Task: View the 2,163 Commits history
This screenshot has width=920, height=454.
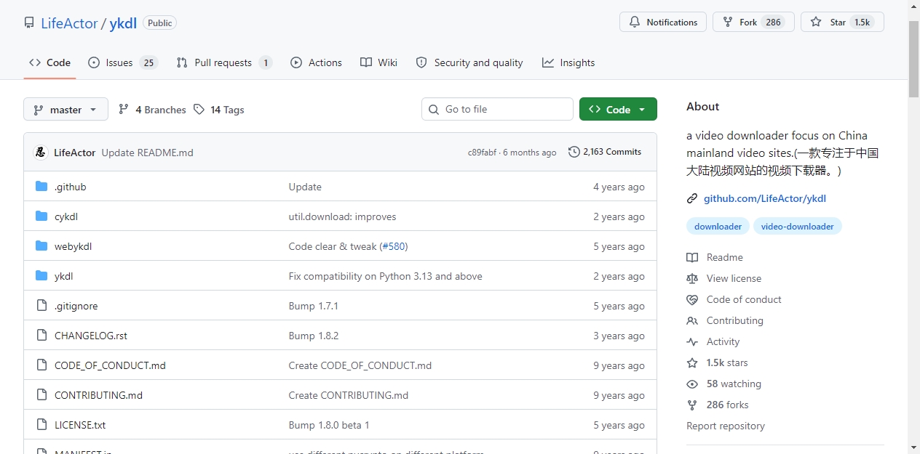Action: click(605, 152)
